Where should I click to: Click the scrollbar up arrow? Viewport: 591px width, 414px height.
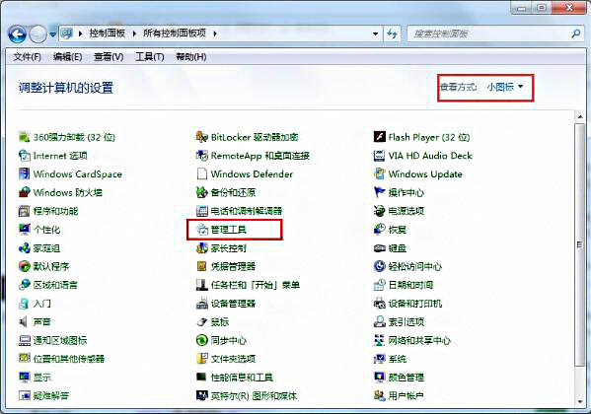pyautogui.click(x=580, y=116)
